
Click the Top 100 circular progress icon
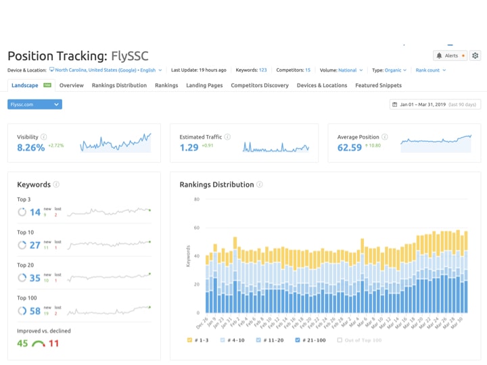22,310
